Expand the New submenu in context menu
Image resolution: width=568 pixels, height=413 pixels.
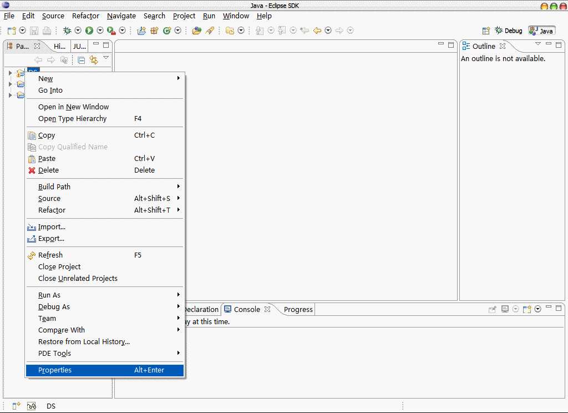[x=105, y=79]
